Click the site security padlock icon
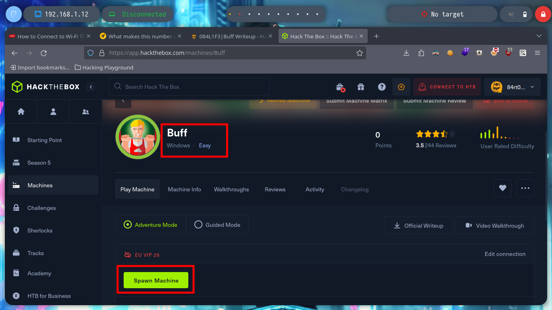 (101, 53)
